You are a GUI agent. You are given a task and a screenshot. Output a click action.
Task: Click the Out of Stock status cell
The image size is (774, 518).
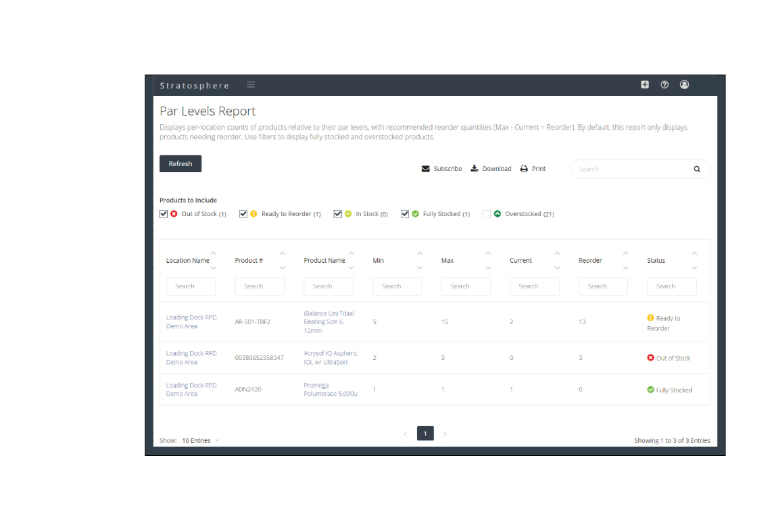click(669, 358)
